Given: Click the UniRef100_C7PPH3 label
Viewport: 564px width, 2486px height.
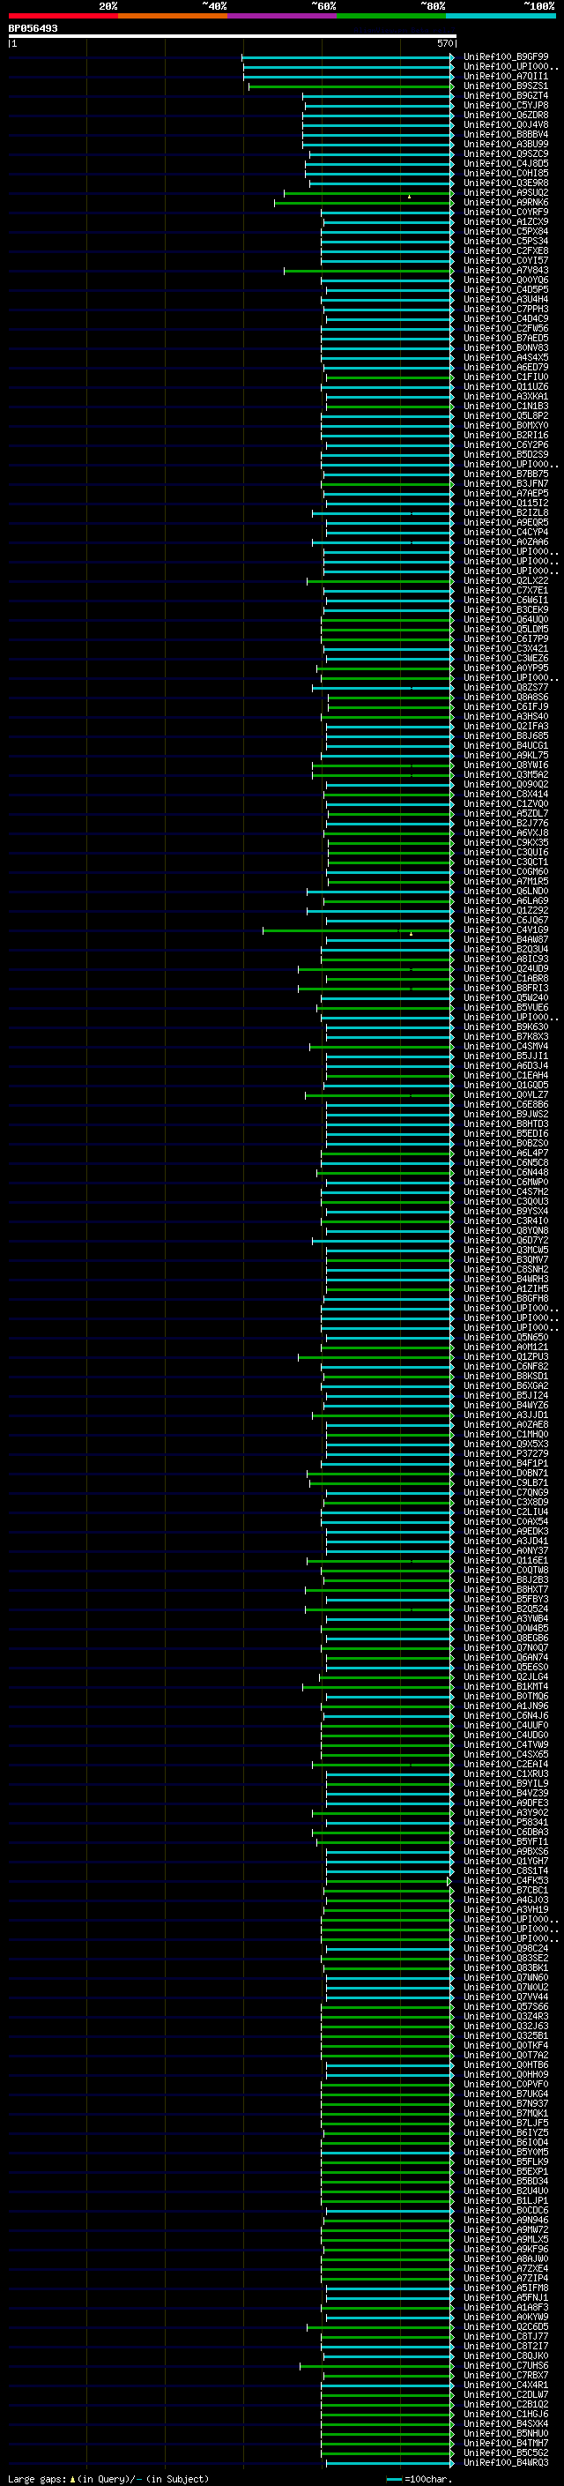Looking at the screenshot, I should pyautogui.click(x=506, y=309).
